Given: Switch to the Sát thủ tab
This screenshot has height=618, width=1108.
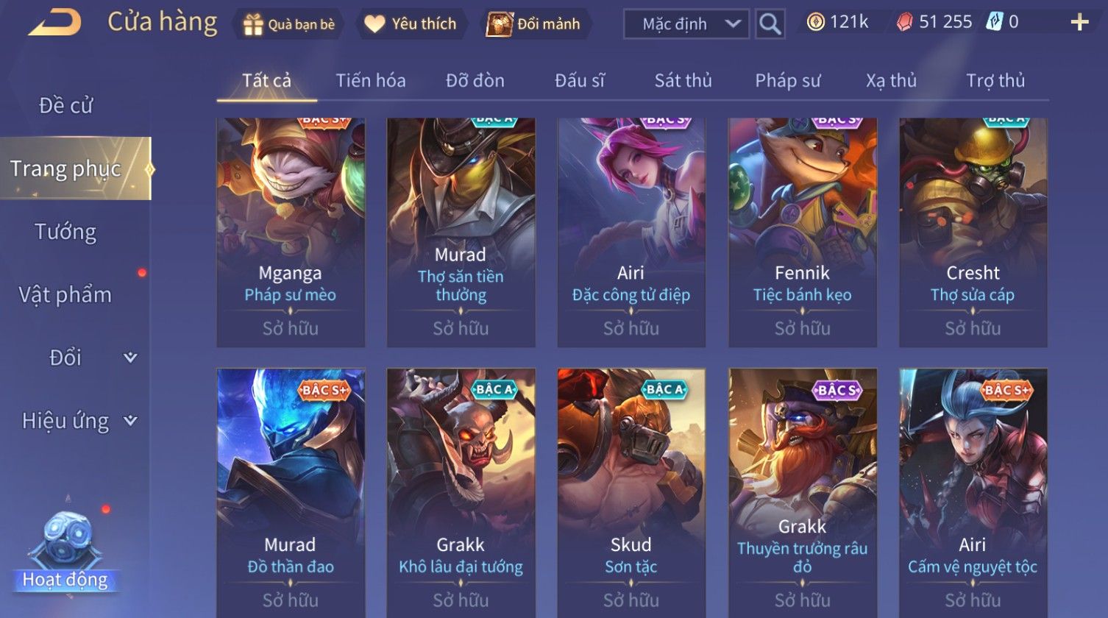Looking at the screenshot, I should point(683,80).
